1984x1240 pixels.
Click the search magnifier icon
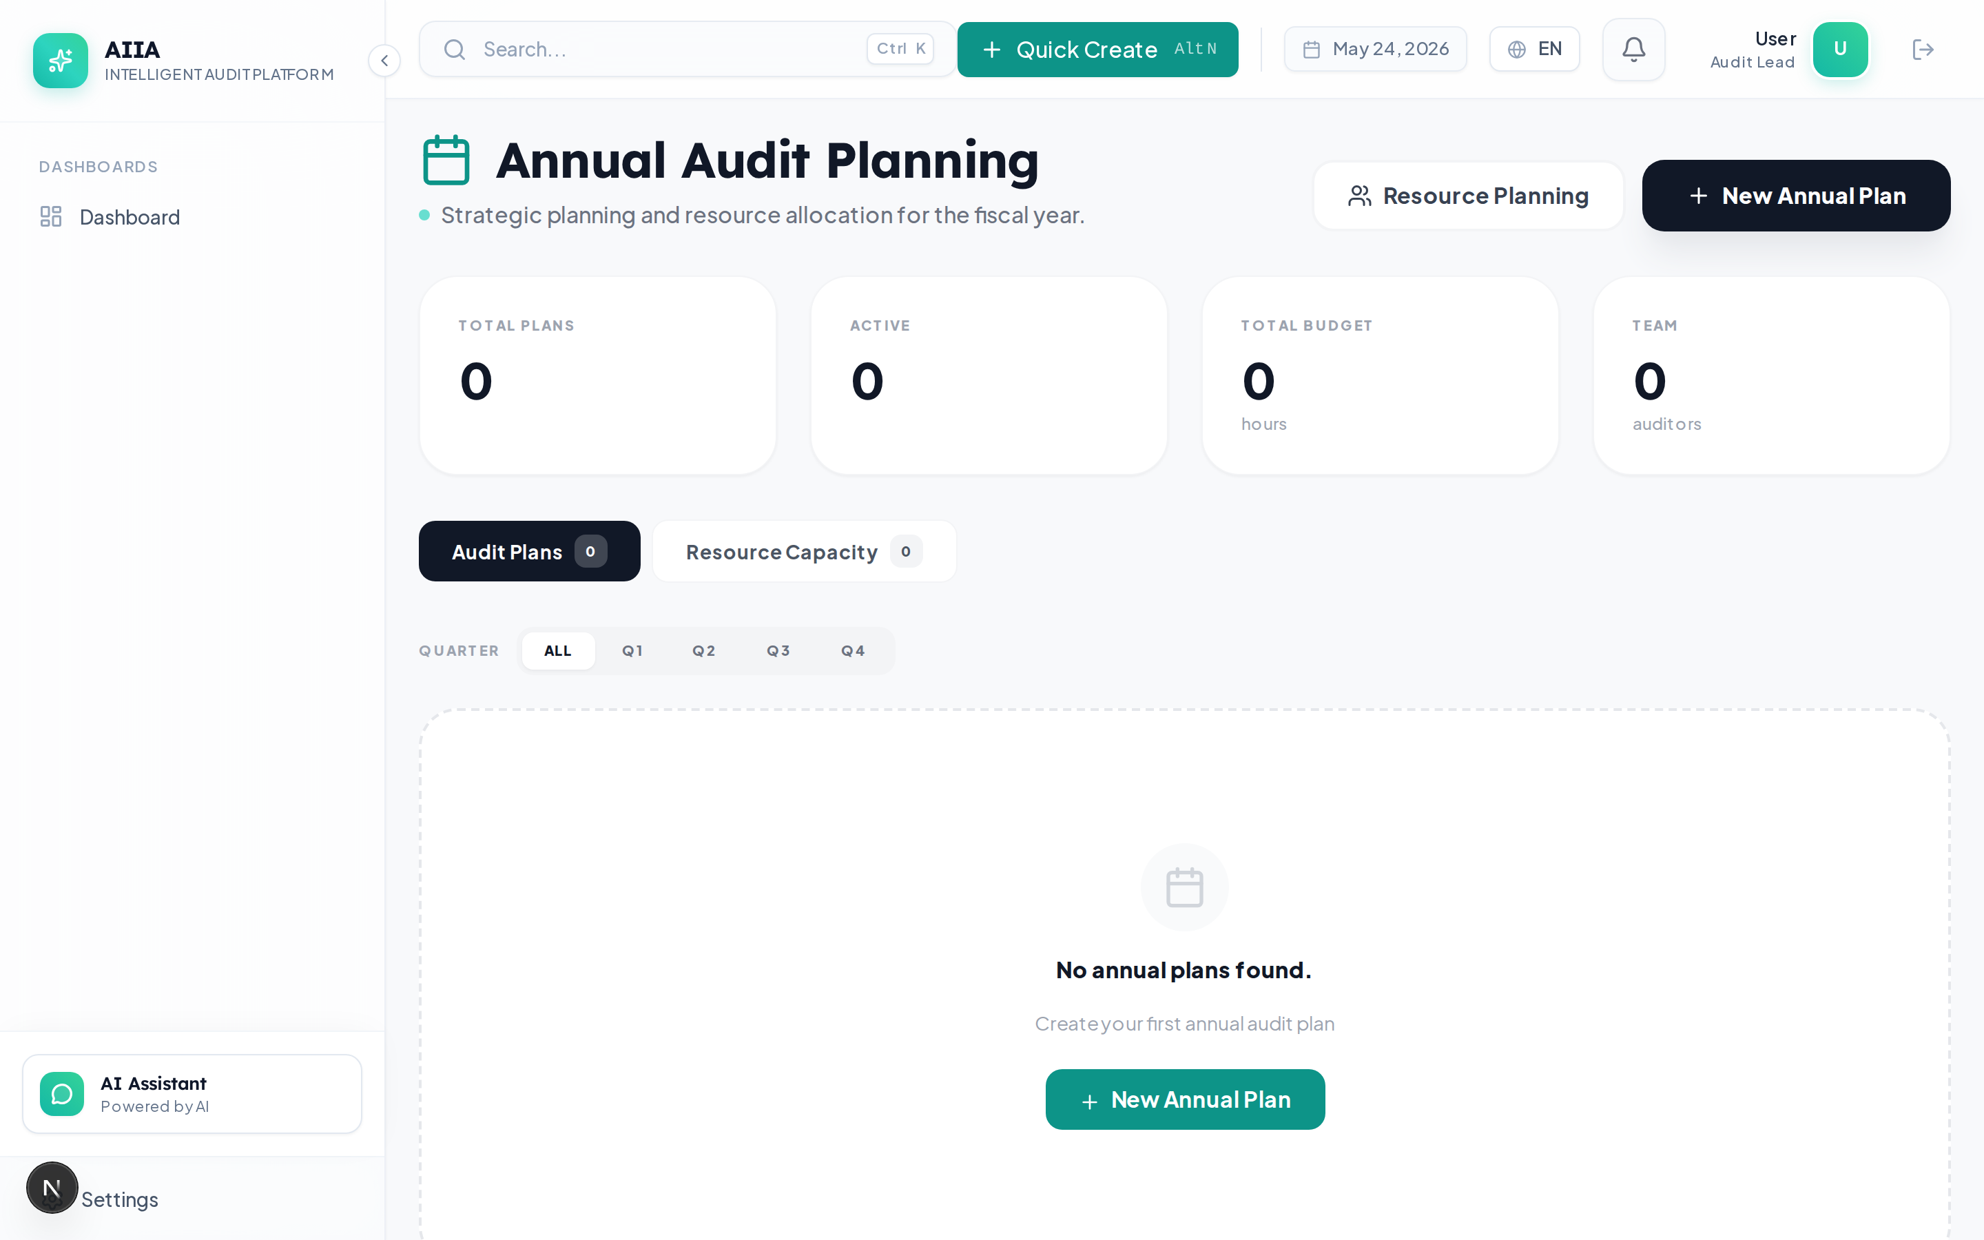coord(454,49)
